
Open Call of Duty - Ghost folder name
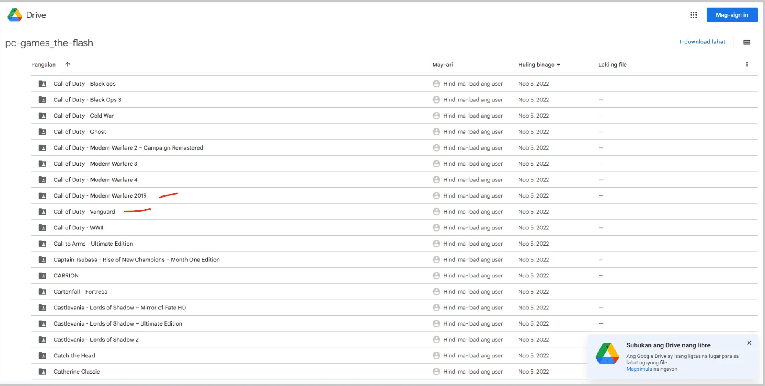pyautogui.click(x=80, y=132)
